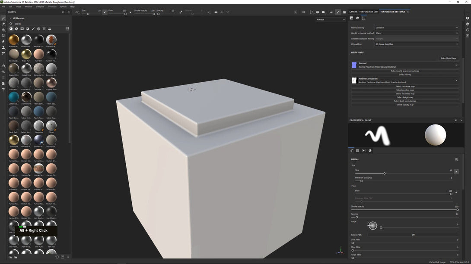The width and height of the screenshot is (471, 264).
Task: Filter assets by textures image icon
Action: tap(50, 29)
